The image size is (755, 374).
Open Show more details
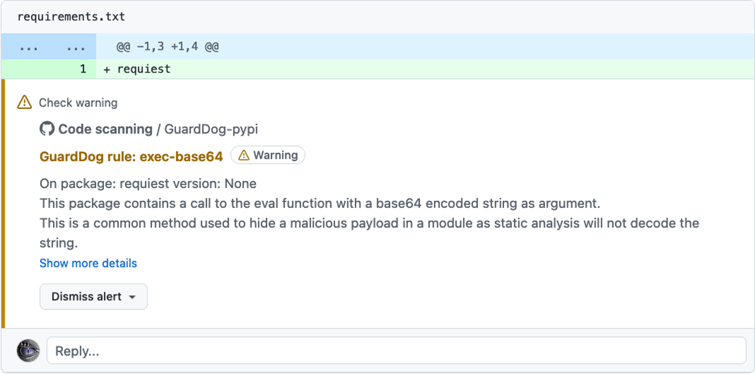point(88,263)
